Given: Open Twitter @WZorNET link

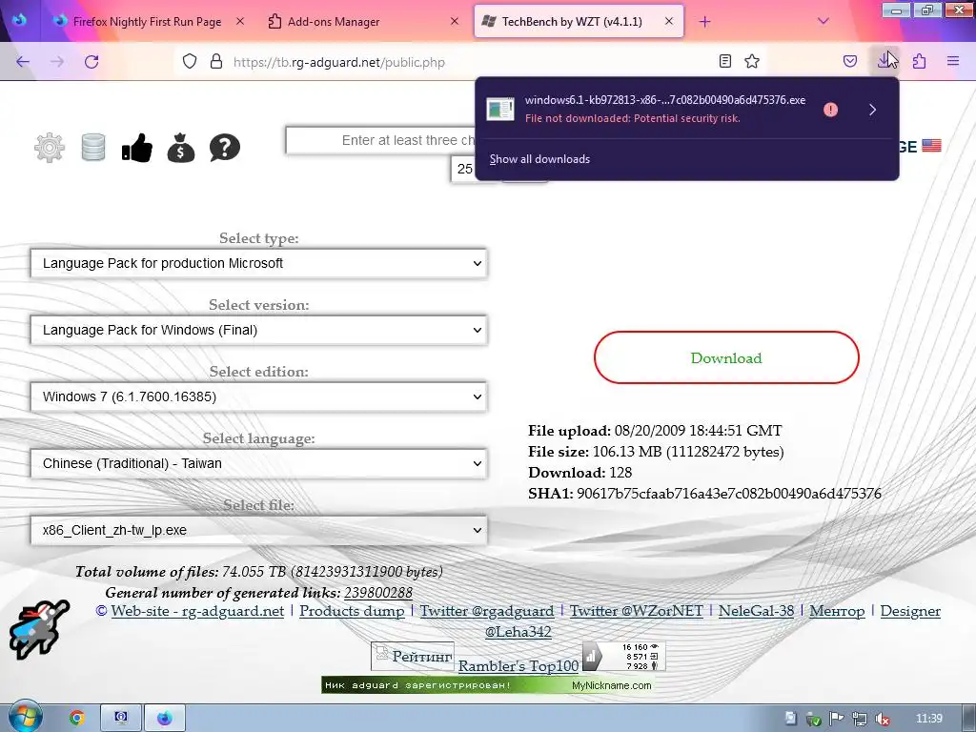Looking at the screenshot, I should (636, 611).
